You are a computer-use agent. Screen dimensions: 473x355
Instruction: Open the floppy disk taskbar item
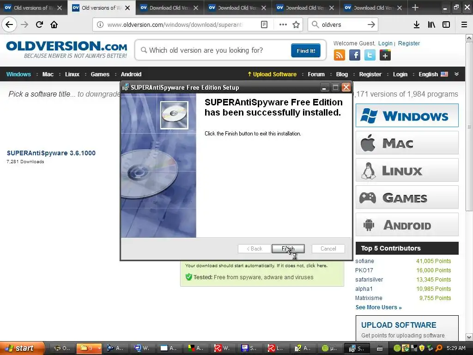click(249, 349)
